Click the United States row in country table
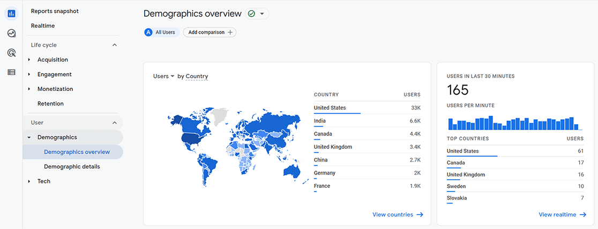Screen dimensions: 598x229 [367, 108]
